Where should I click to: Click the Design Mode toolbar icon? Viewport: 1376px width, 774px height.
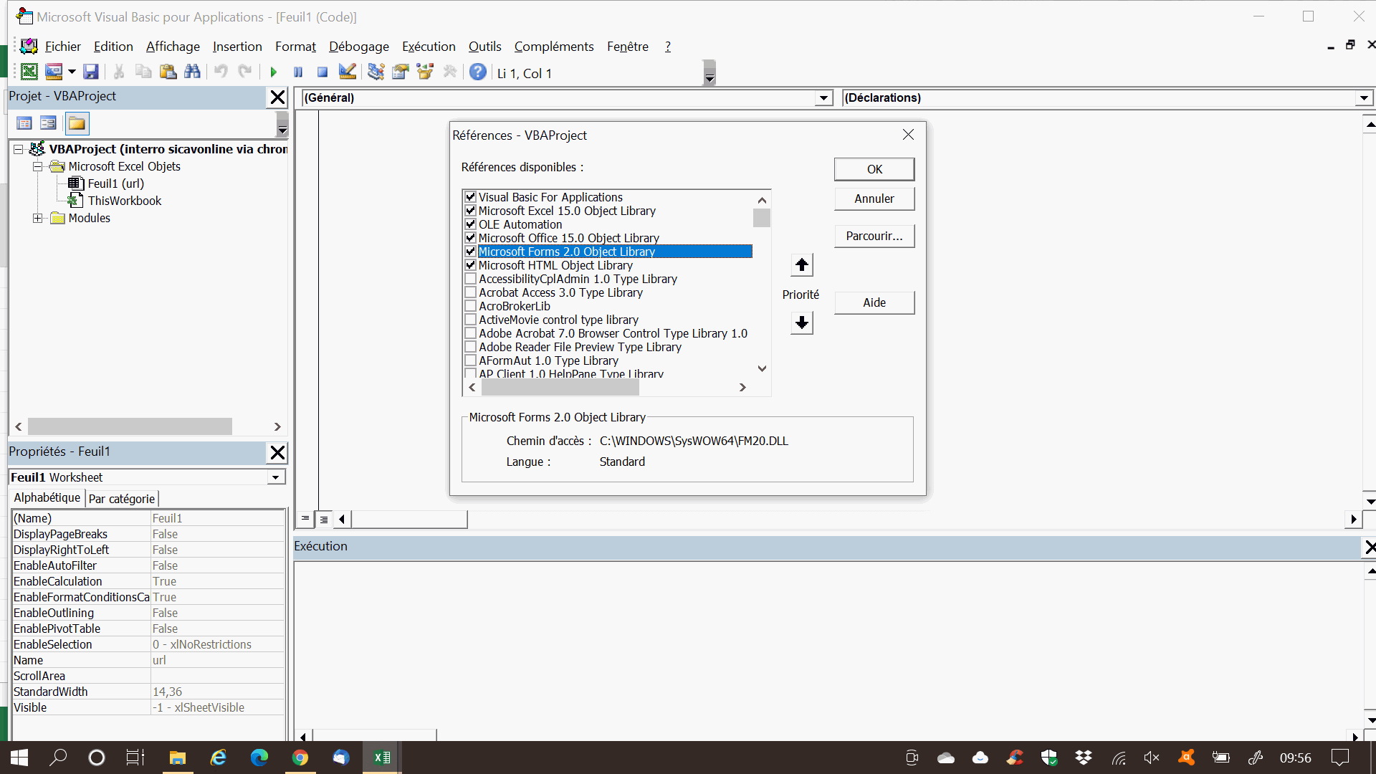click(x=348, y=72)
